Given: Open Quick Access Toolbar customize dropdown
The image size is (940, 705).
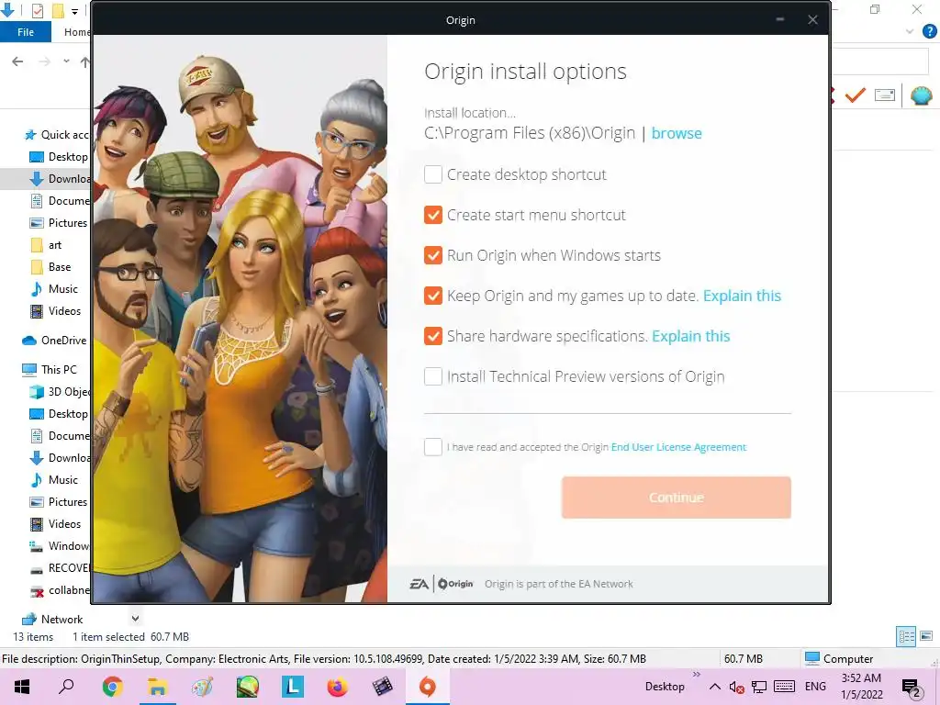Looking at the screenshot, I should pos(74,11).
